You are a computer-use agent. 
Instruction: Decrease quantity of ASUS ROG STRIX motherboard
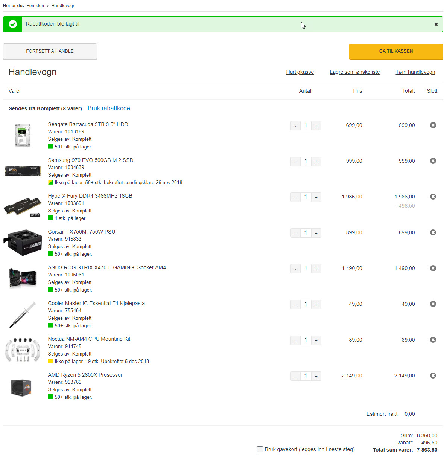point(295,269)
